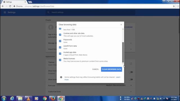Click the clock showing 7/7/2017

click(x=174, y=98)
